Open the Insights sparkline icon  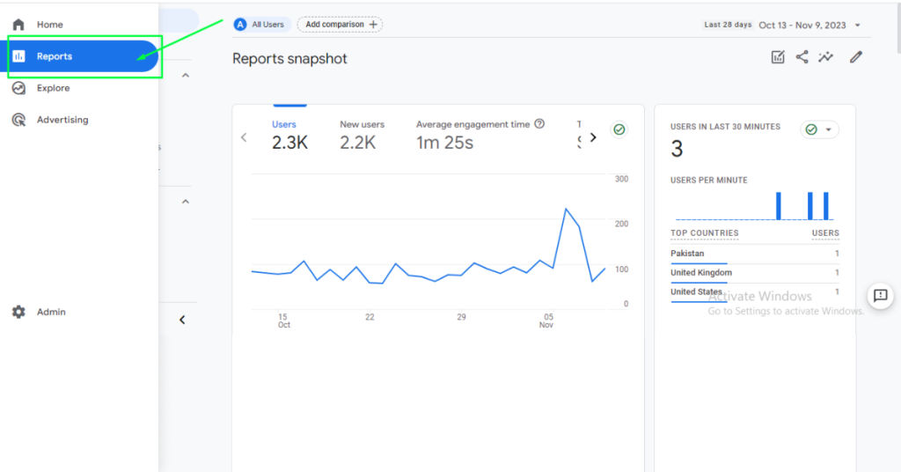pos(825,57)
